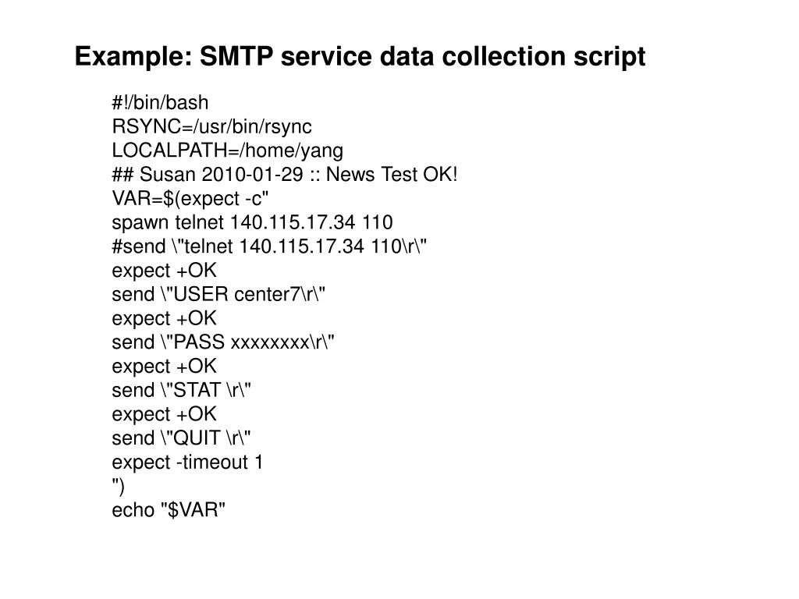Click the send USER center7 line

(218, 295)
